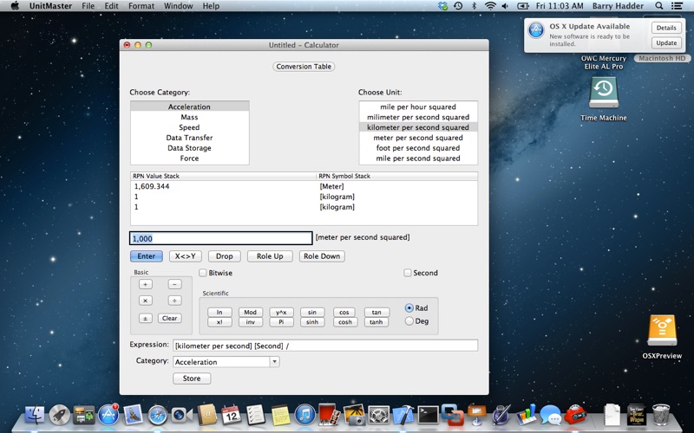Click Update in the OS X notification
The height and width of the screenshot is (433, 694).
(x=666, y=42)
